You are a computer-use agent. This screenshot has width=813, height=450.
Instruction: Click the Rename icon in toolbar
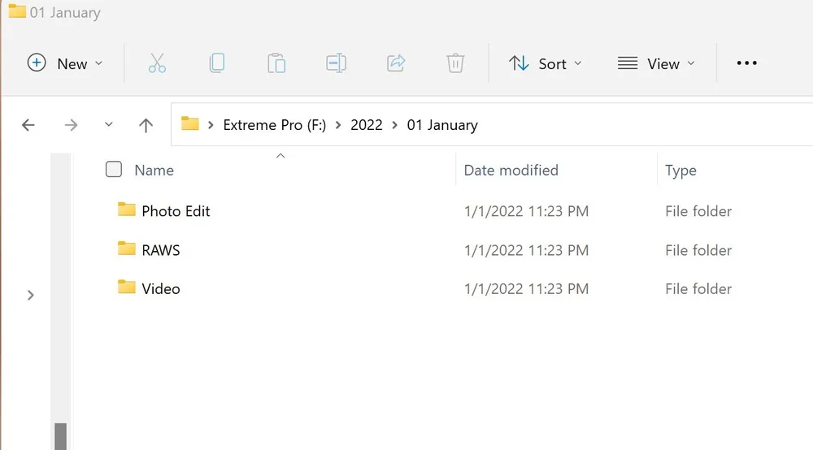tap(336, 63)
